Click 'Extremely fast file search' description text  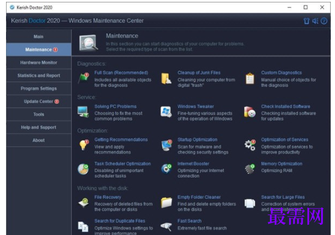coord(202,228)
